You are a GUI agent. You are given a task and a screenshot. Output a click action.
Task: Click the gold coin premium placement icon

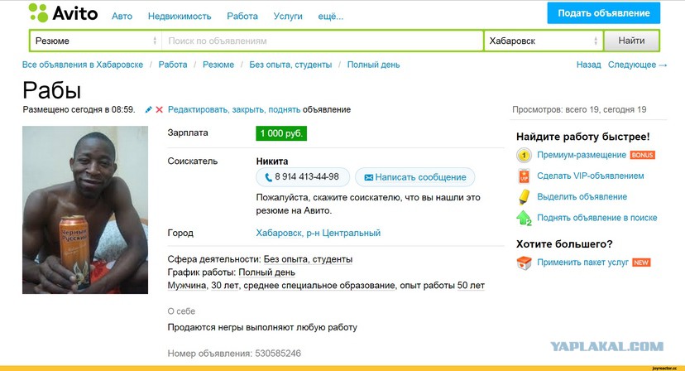pyautogui.click(x=524, y=155)
